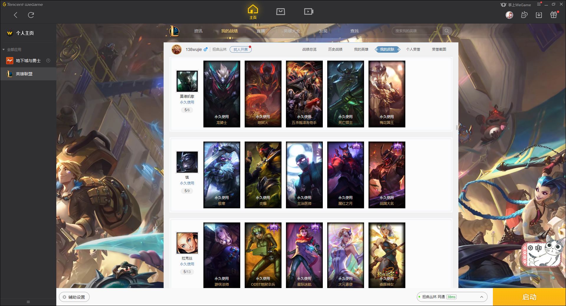Open the 春晖神女 skin card
Screen dimensions: 566x306
387,255
